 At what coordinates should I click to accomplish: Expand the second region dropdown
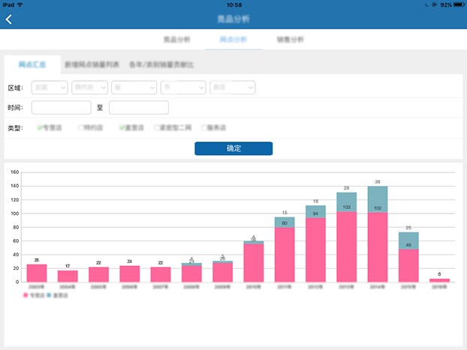[90, 88]
